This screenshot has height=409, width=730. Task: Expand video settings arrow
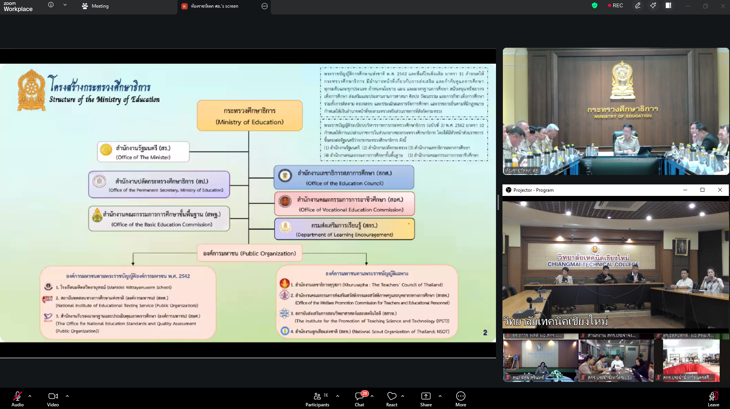(67, 396)
